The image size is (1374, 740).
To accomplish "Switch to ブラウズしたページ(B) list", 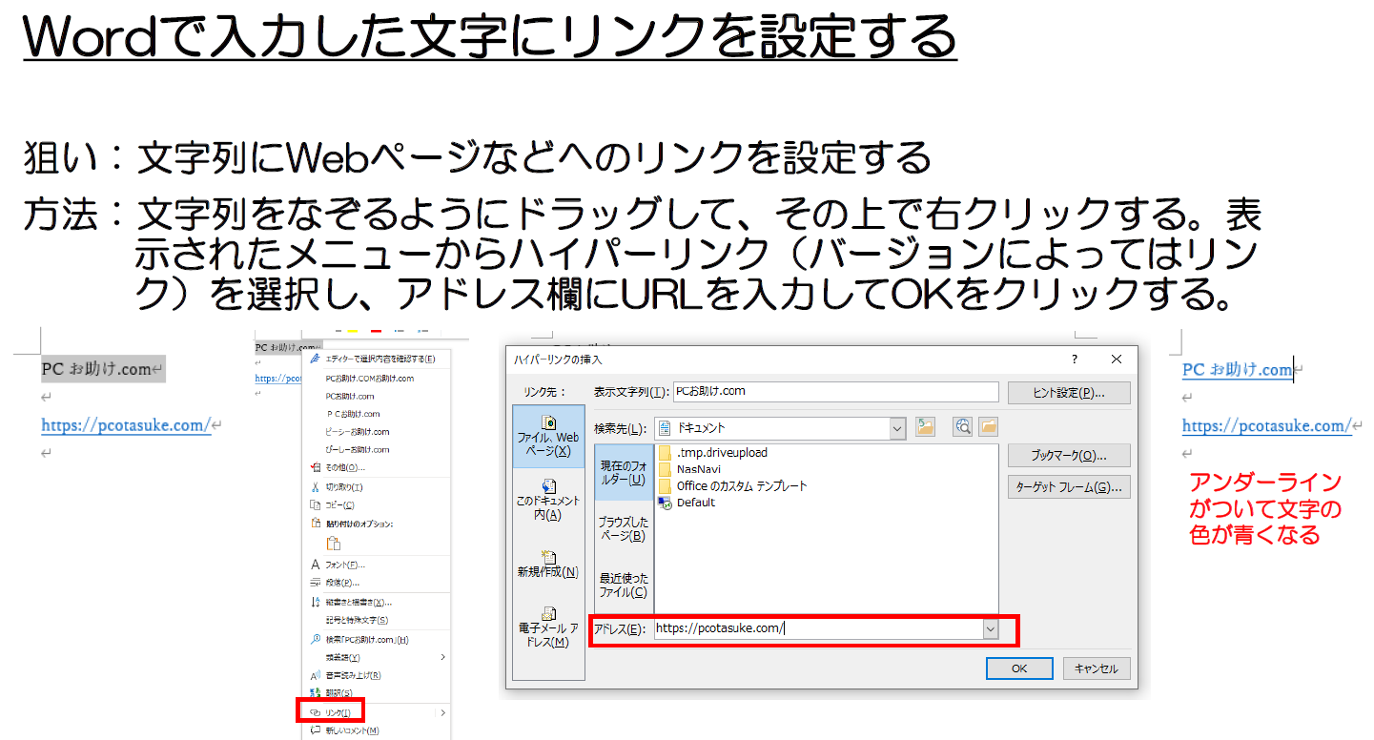I will (x=624, y=529).
